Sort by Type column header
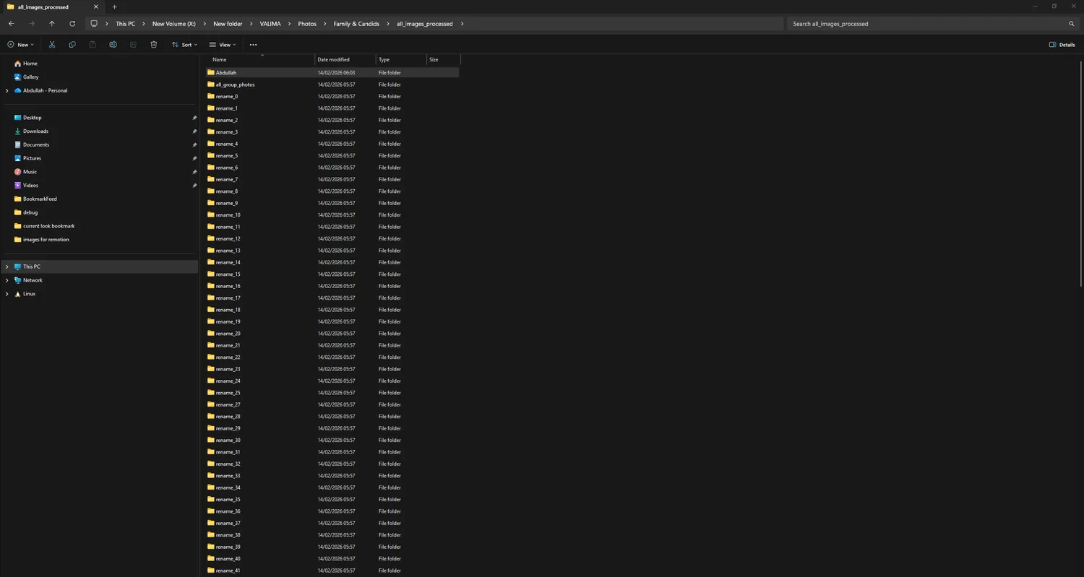1084x577 pixels. click(x=401, y=60)
